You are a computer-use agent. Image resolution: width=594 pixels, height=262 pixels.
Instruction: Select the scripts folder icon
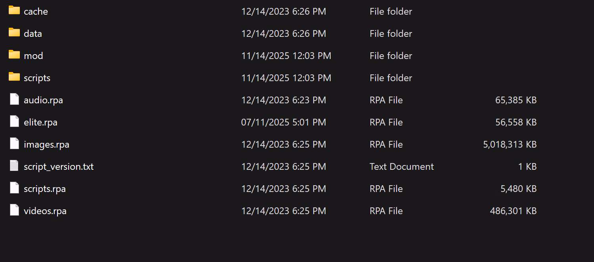coord(14,77)
